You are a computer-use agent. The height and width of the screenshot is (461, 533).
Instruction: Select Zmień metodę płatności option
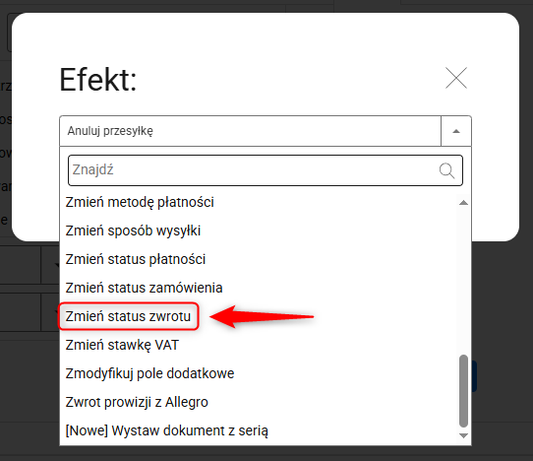pos(140,202)
